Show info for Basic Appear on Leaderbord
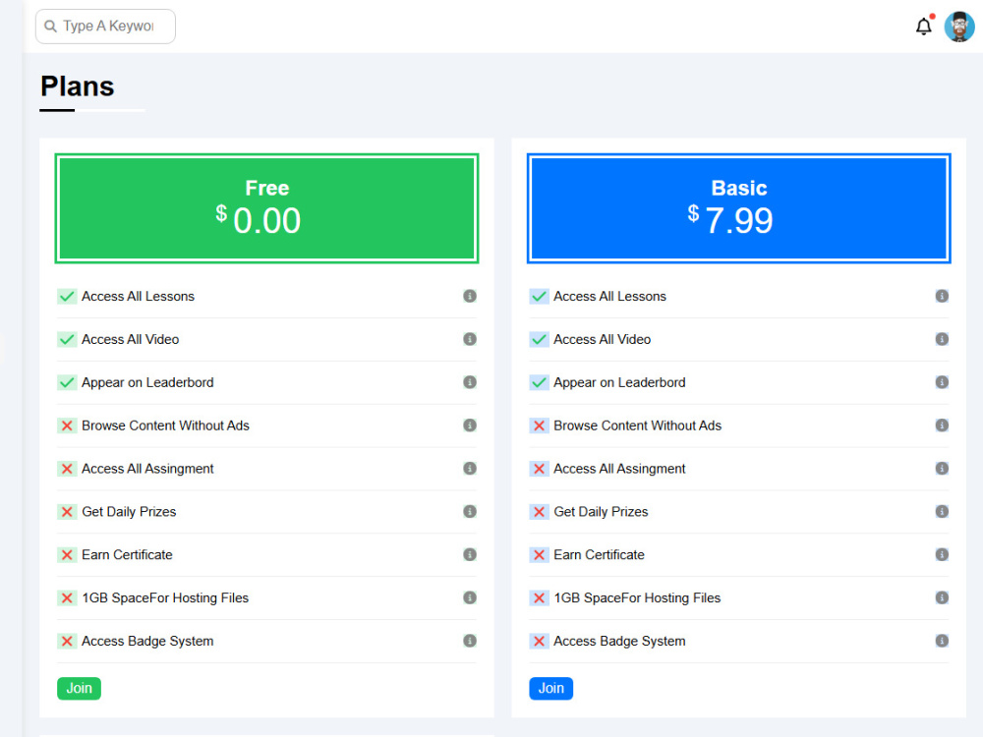Image resolution: width=983 pixels, height=737 pixels. click(x=942, y=382)
